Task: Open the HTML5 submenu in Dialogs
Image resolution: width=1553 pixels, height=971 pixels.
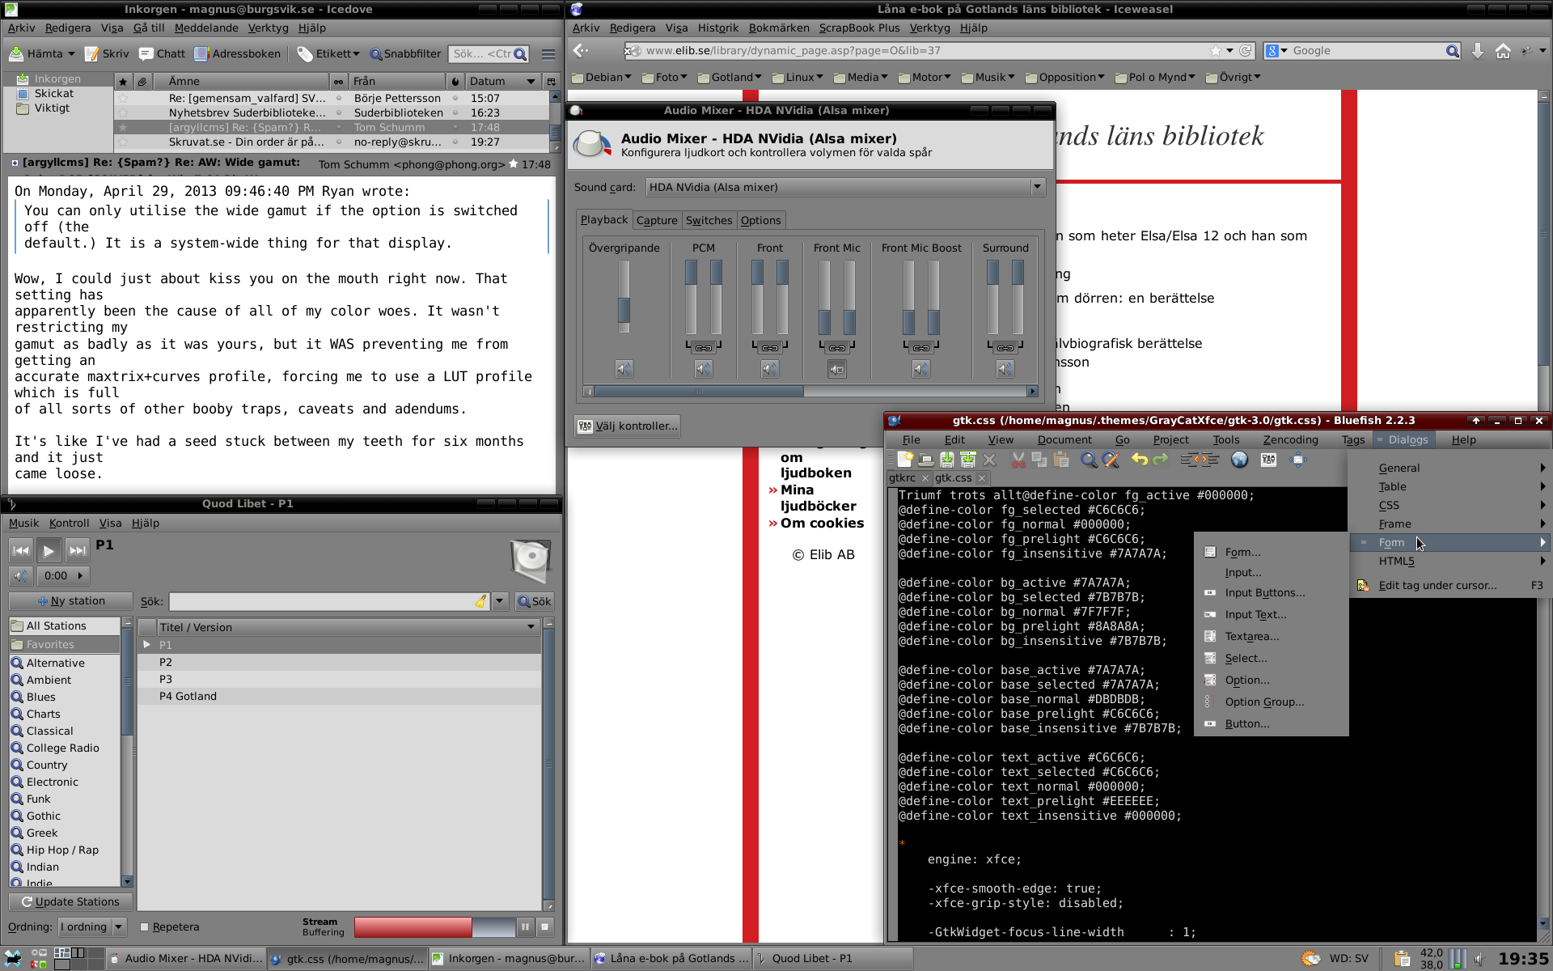Action: [x=1449, y=562]
